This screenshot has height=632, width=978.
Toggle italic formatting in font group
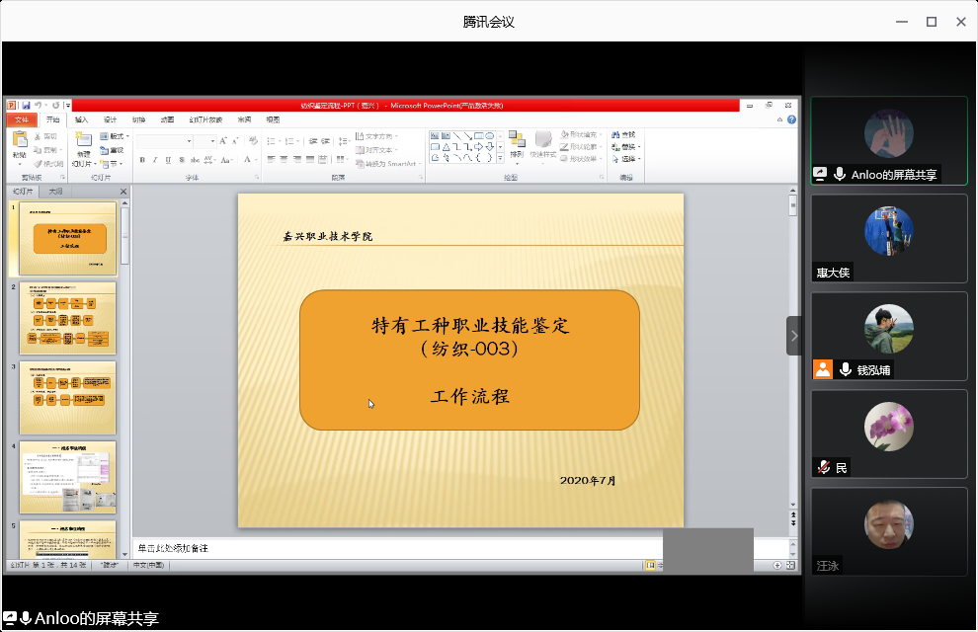point(155,159)
